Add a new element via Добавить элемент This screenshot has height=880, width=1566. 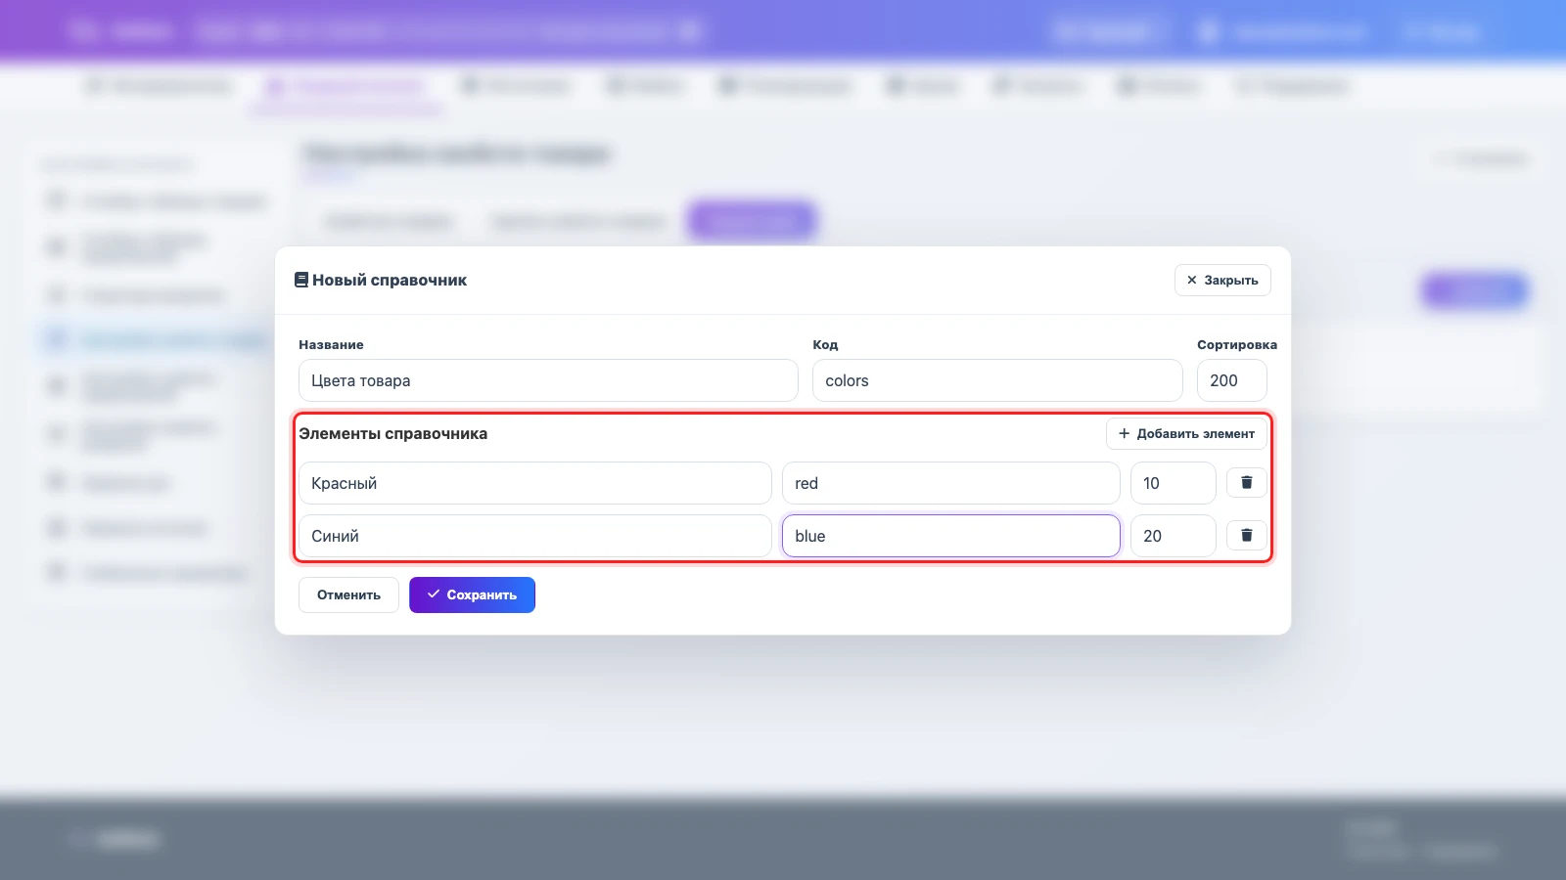(x=1186, y=433)
